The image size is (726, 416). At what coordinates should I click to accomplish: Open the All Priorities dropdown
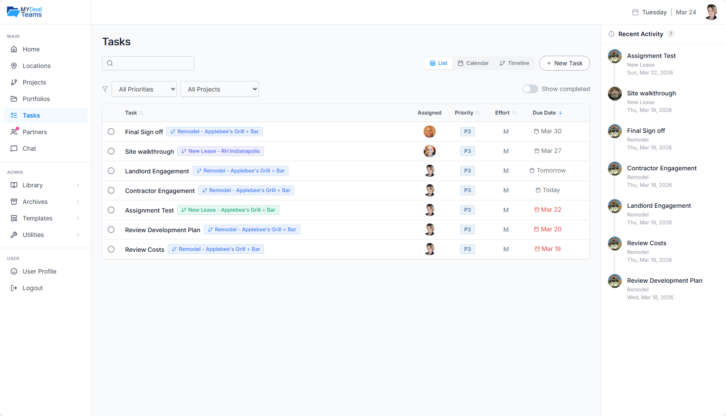point(144,89)
